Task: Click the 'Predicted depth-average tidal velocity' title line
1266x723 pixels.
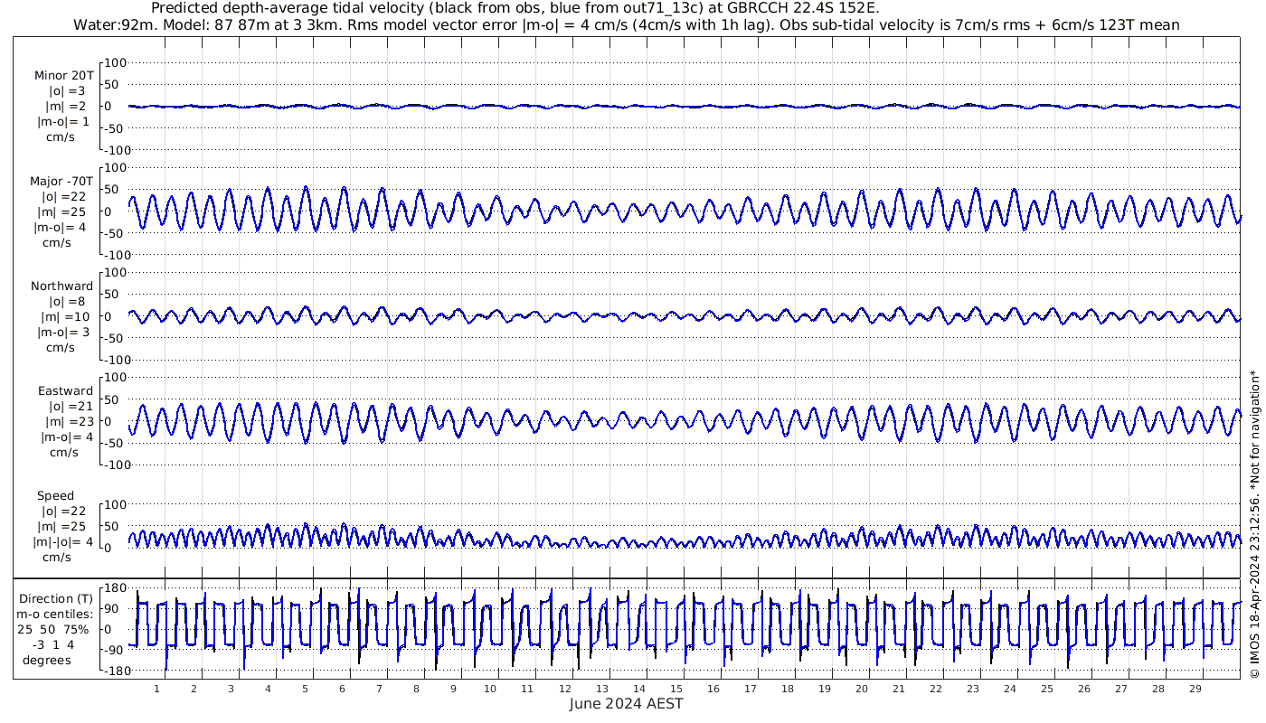Action: point(515,8)
